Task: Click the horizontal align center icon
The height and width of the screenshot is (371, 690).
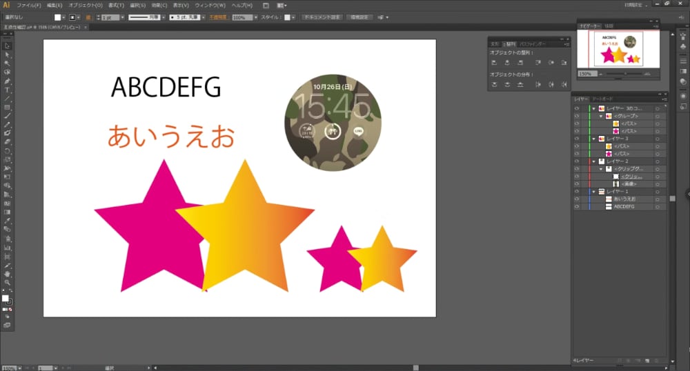Action: (x=506, y=62)
